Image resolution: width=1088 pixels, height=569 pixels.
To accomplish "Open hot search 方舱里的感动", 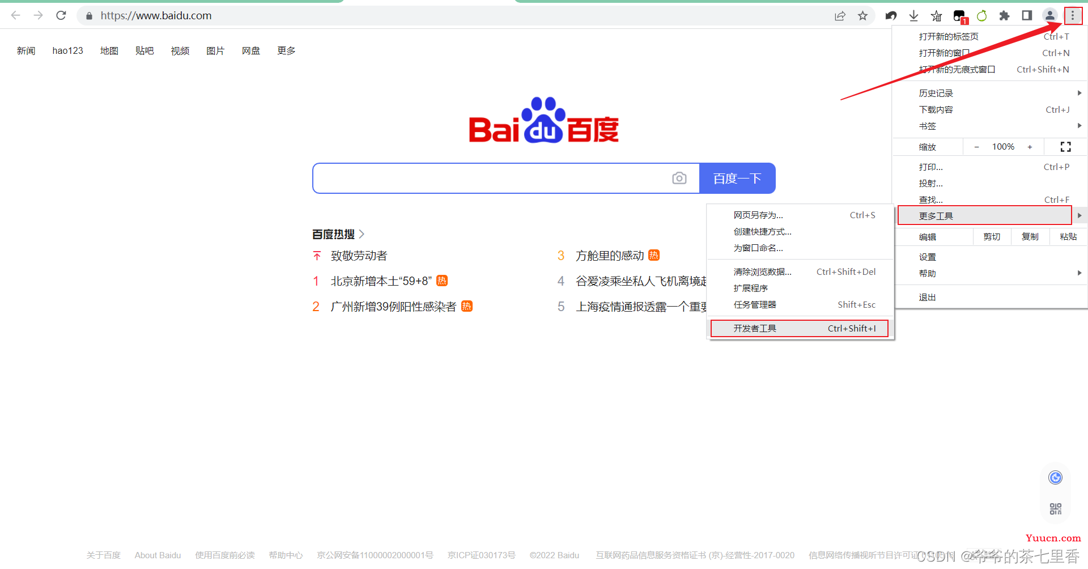I will [x=610, y=256].
